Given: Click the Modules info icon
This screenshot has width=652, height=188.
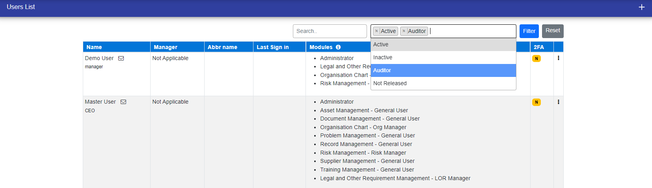Looking at the screenshot, I should click(x=338, y=47).
